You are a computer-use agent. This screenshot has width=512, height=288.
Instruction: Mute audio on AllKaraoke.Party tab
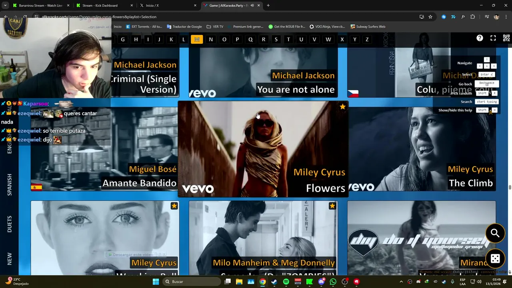tap(252, 6)
